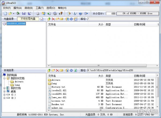The image size is (161, 118).
Task: Open the Help question mark icon
Action: tap(80, 13)
